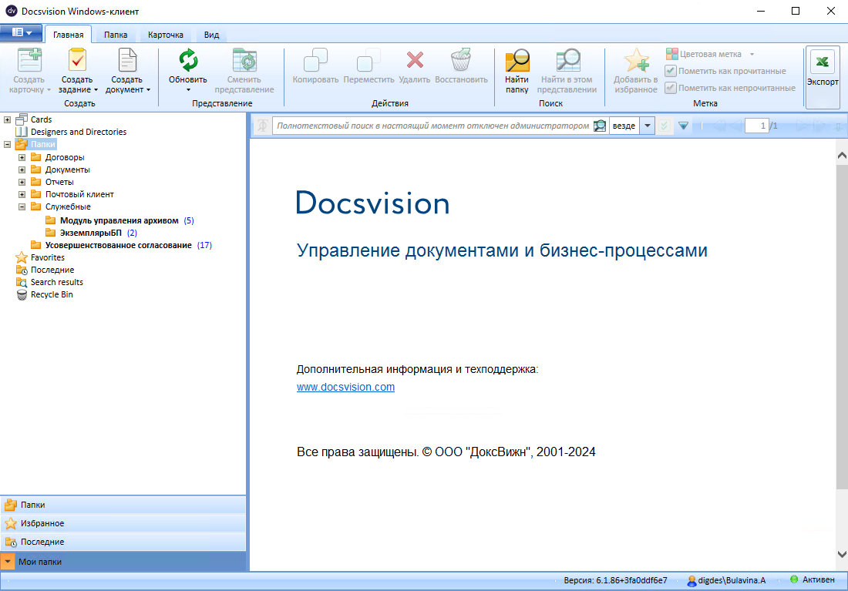
Task: Click the page number input field
Action: point(756,126)
